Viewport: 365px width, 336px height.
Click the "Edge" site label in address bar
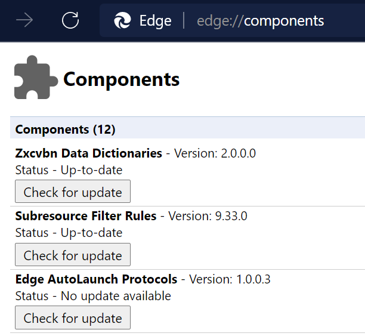155,21
